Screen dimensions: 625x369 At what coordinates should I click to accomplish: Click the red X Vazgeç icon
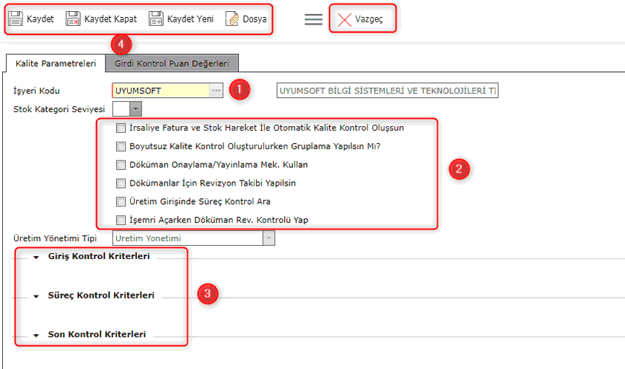coord(344,19)
